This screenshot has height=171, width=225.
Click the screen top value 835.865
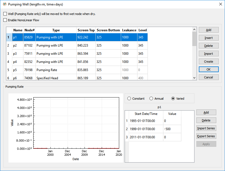tap(86, 70)
